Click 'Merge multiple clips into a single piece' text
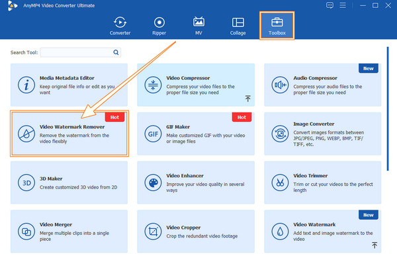Viewport: 397px width, 256px height. pyautogui.click(x=74, y=236)
